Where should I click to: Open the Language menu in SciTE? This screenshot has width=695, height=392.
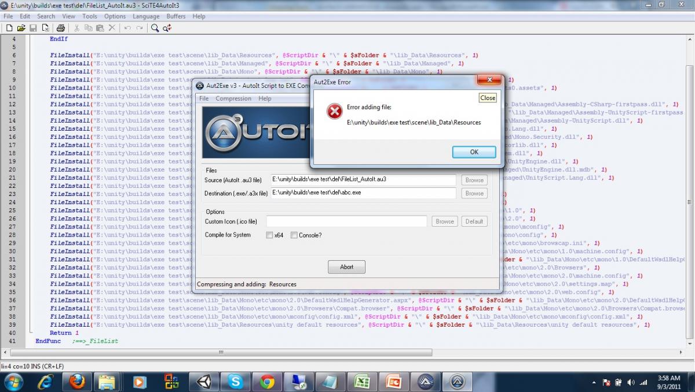point(146,16)
